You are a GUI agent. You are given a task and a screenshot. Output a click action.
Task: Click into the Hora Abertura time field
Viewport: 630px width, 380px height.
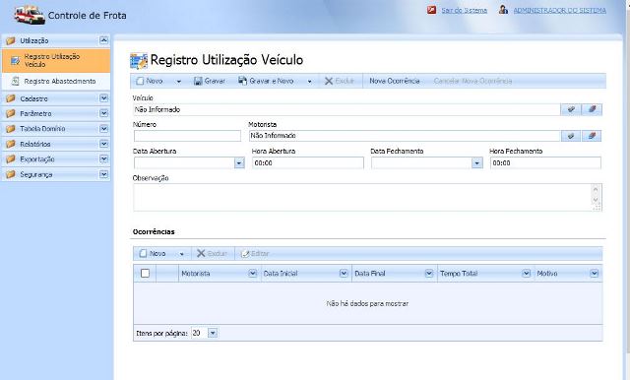(x=308, y=163)
